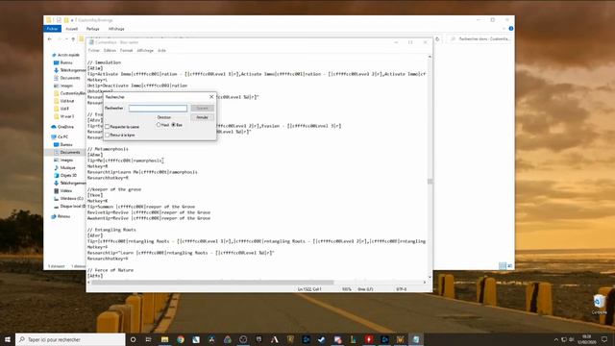This screenshot has height=346, width=615.
Task: Click the Up arrow in File Explorer
Action: pyautogui.click(x=73, y=38)
